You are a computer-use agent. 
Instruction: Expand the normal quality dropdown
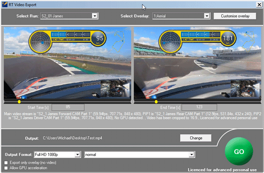point(140,154)
